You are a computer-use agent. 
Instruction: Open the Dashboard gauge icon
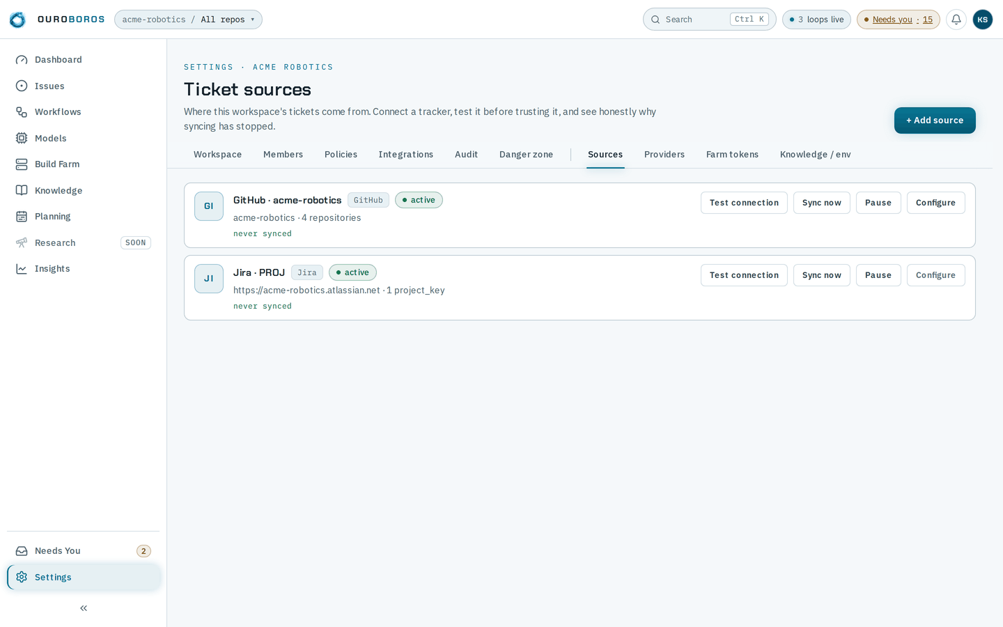tap(22, 60)
